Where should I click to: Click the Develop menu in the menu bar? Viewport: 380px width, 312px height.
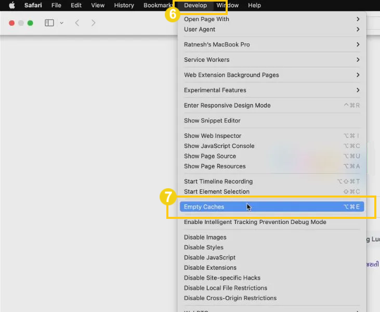point(195,5)
